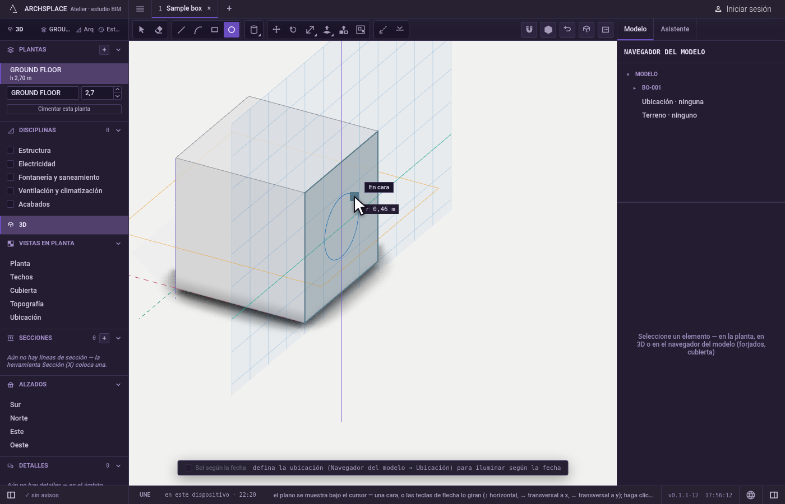
Task: Open the cylinder solid tool
Action: click(x=254, y=30)
